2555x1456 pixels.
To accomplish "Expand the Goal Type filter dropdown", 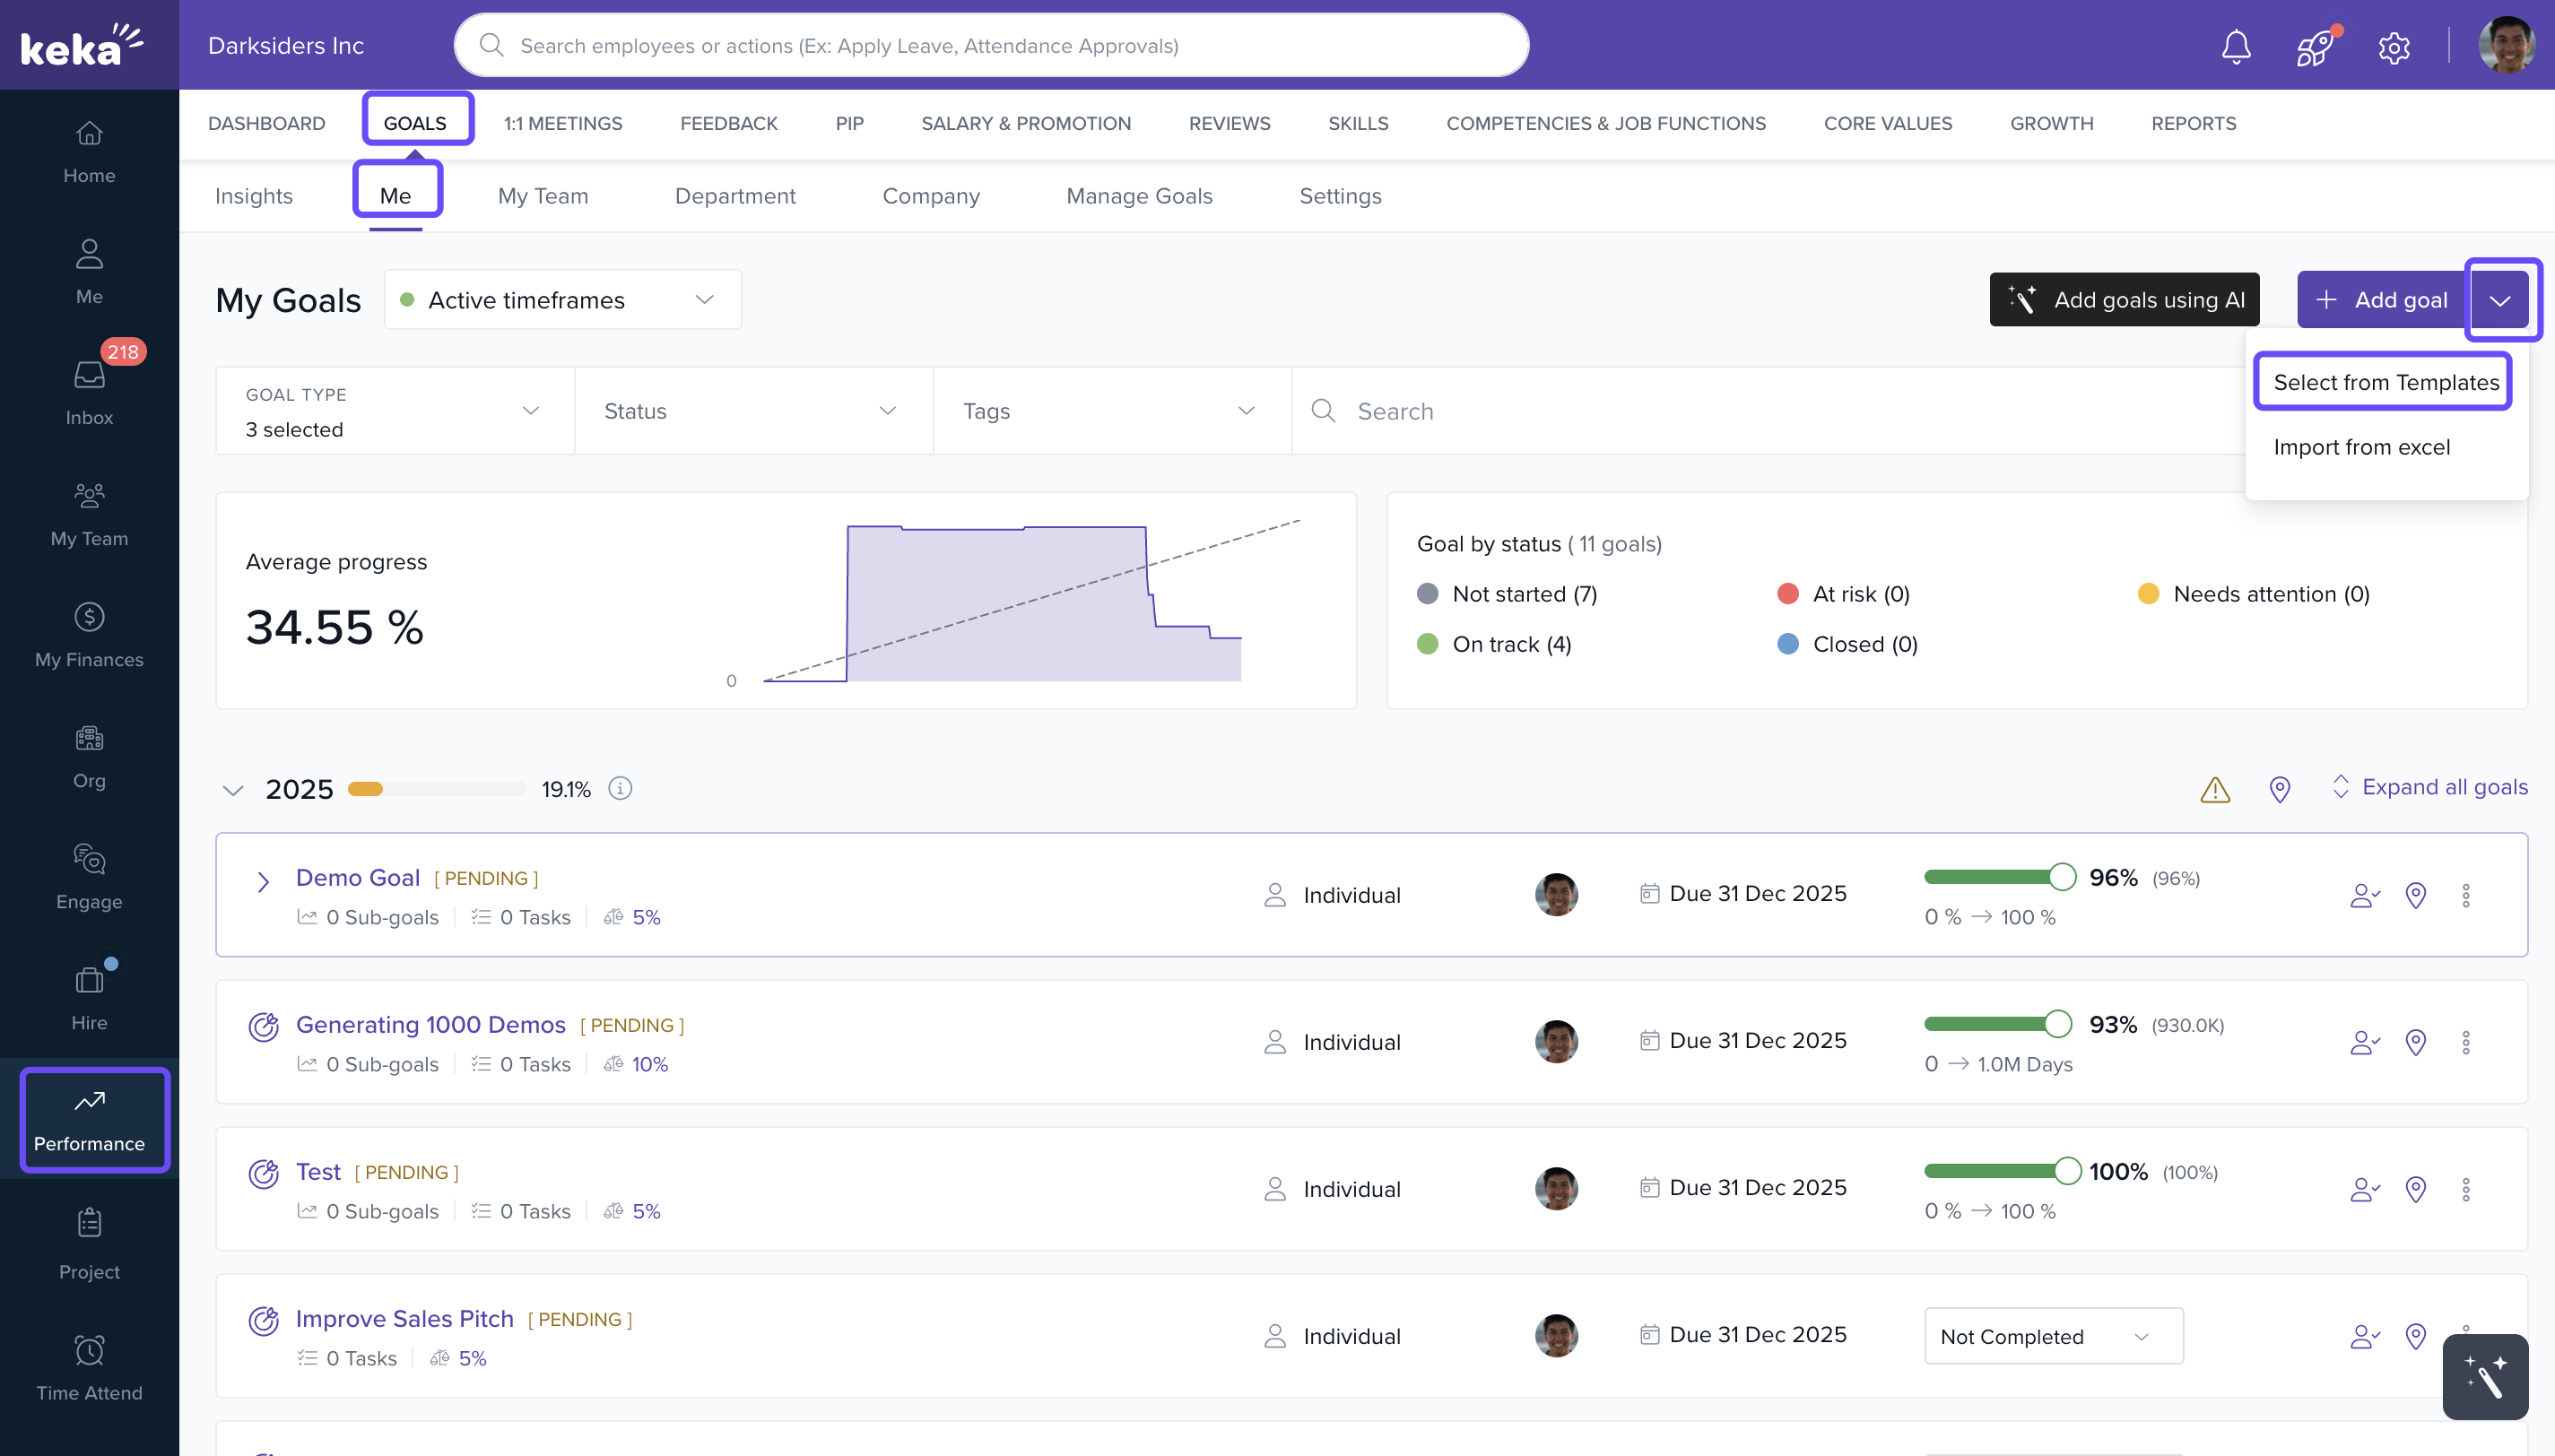I will pos(394,411).
